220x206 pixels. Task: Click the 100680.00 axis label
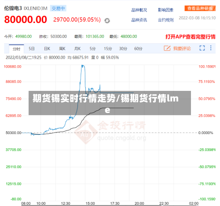[13, 67]
